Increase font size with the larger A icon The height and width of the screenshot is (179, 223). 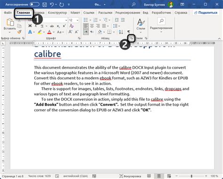point(70,32)
